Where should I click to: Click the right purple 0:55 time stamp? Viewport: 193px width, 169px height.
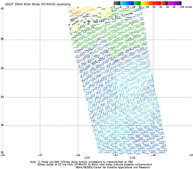[x=132, y=158]
